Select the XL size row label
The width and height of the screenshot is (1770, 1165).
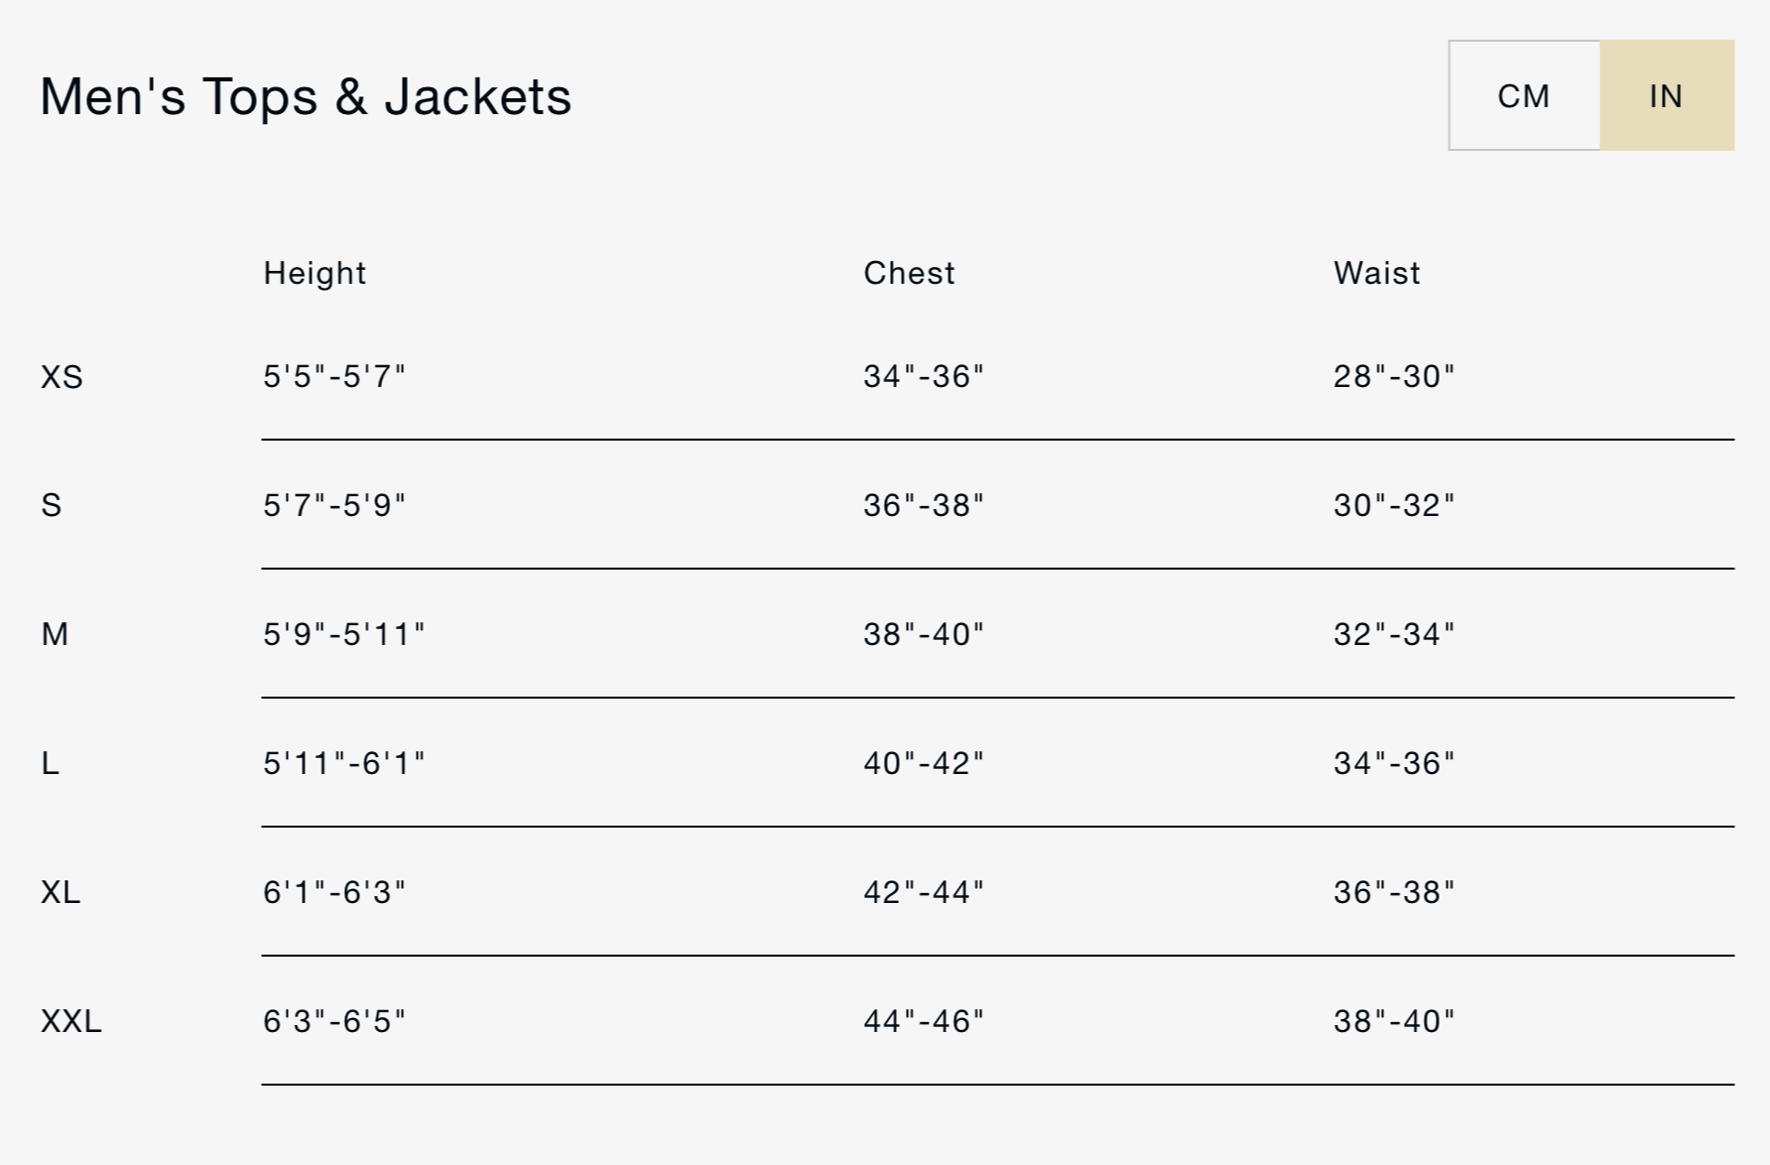pyautogui.click(x=61, y=892)
